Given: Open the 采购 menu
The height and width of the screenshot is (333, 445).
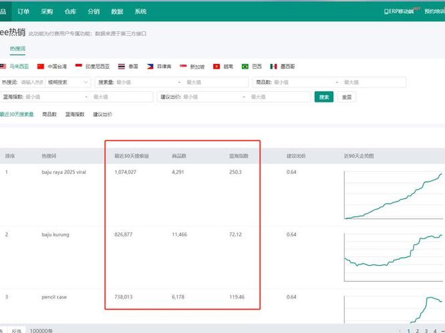Looking at the screenshot, I should coord(47,11).
